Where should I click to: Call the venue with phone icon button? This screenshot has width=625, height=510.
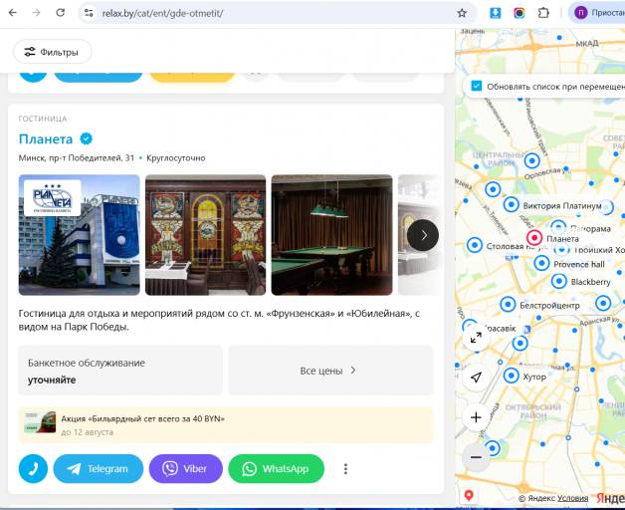(x=33, y=468)
